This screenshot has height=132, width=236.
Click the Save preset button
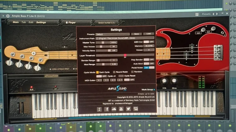click(x=136, y=34)
